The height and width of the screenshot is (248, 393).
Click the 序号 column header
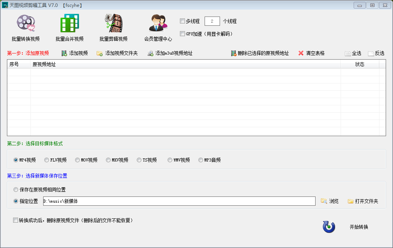pos(19,64)
